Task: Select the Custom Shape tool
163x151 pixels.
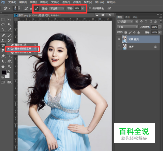Action: (x=9, y=61)
